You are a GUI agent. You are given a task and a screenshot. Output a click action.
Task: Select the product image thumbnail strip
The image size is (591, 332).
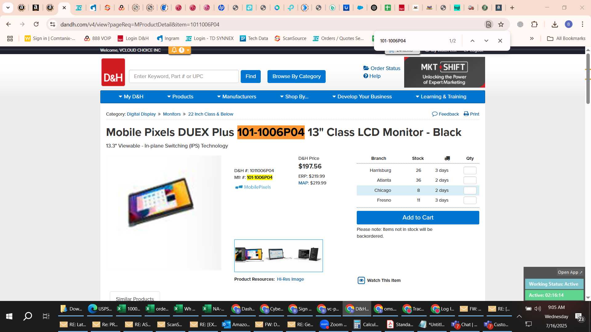(279, 256)
